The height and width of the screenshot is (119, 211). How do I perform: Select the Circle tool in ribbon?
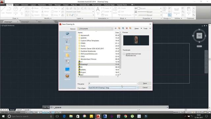(x=15, y=10)
